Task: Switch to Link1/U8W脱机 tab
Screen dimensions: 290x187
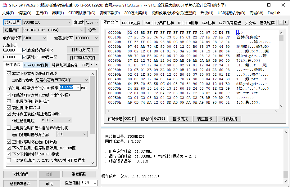Action: pyautogui.click(x=36, y=65)
